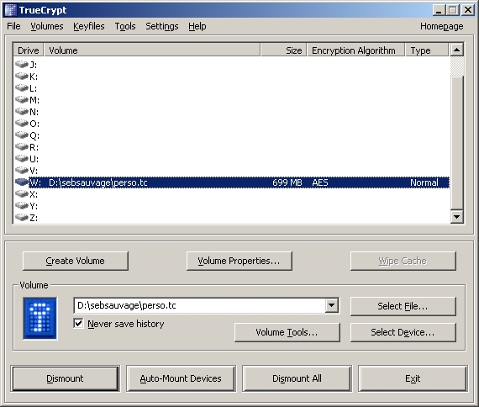Click the R: drive icon

tap(22, 146)
